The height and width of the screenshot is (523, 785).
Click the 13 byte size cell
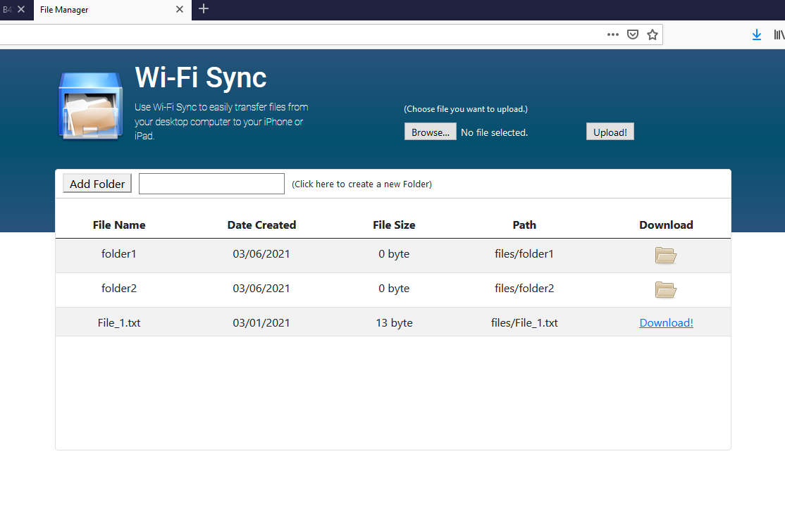[394, 323]
